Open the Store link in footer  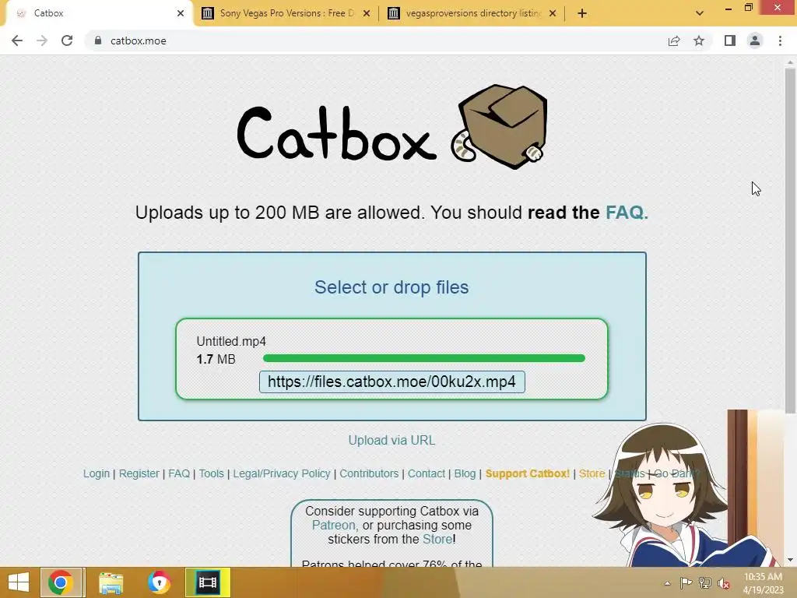tap(592, 473)
